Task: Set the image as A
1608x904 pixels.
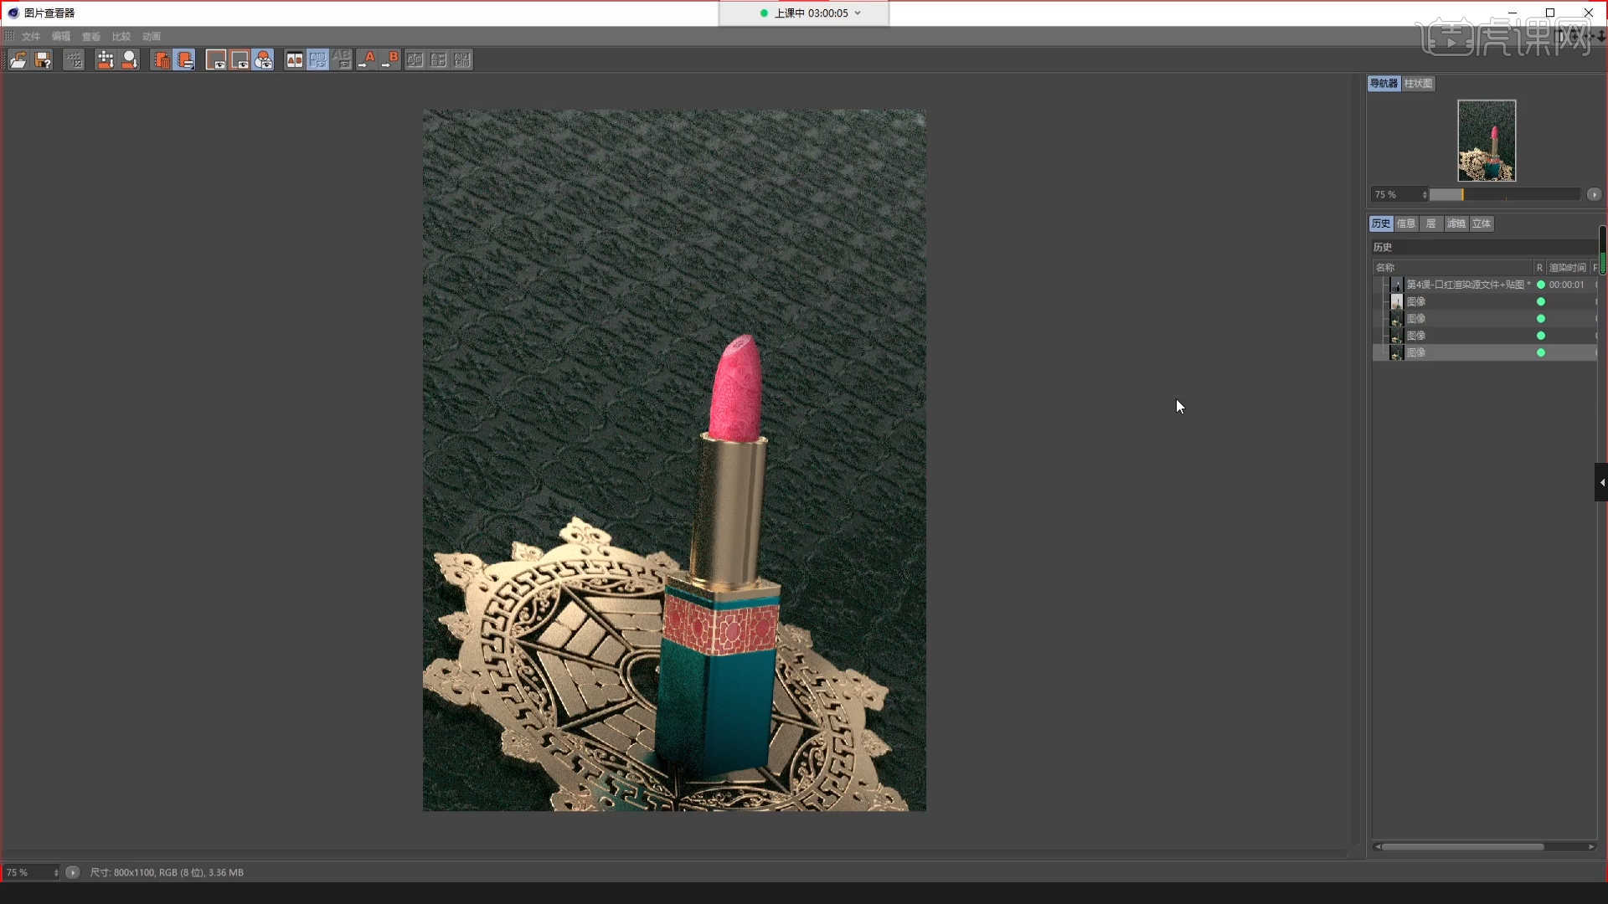Action: pyautogui.click(x=367, y=59)
